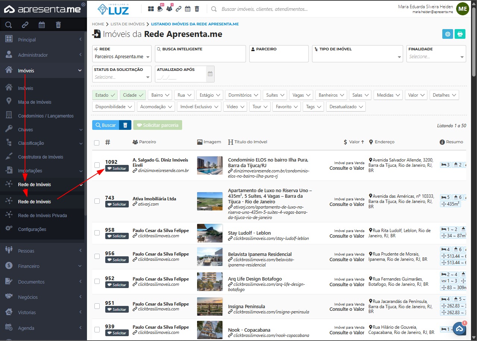Open the Finalidade dropdown
477x341 pixels.
(x=436, y=57)
